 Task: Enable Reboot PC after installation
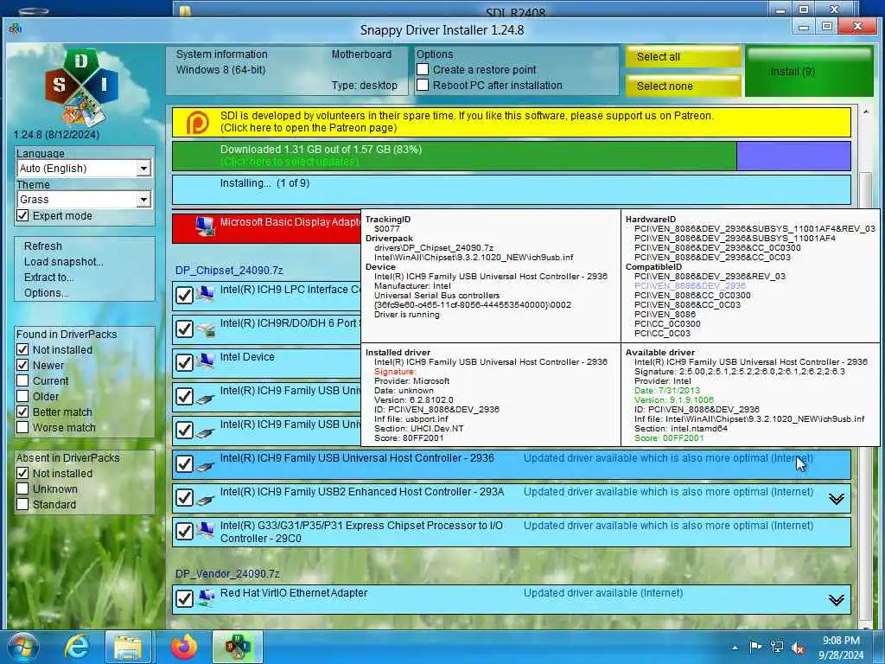click(x=422, y=85)
